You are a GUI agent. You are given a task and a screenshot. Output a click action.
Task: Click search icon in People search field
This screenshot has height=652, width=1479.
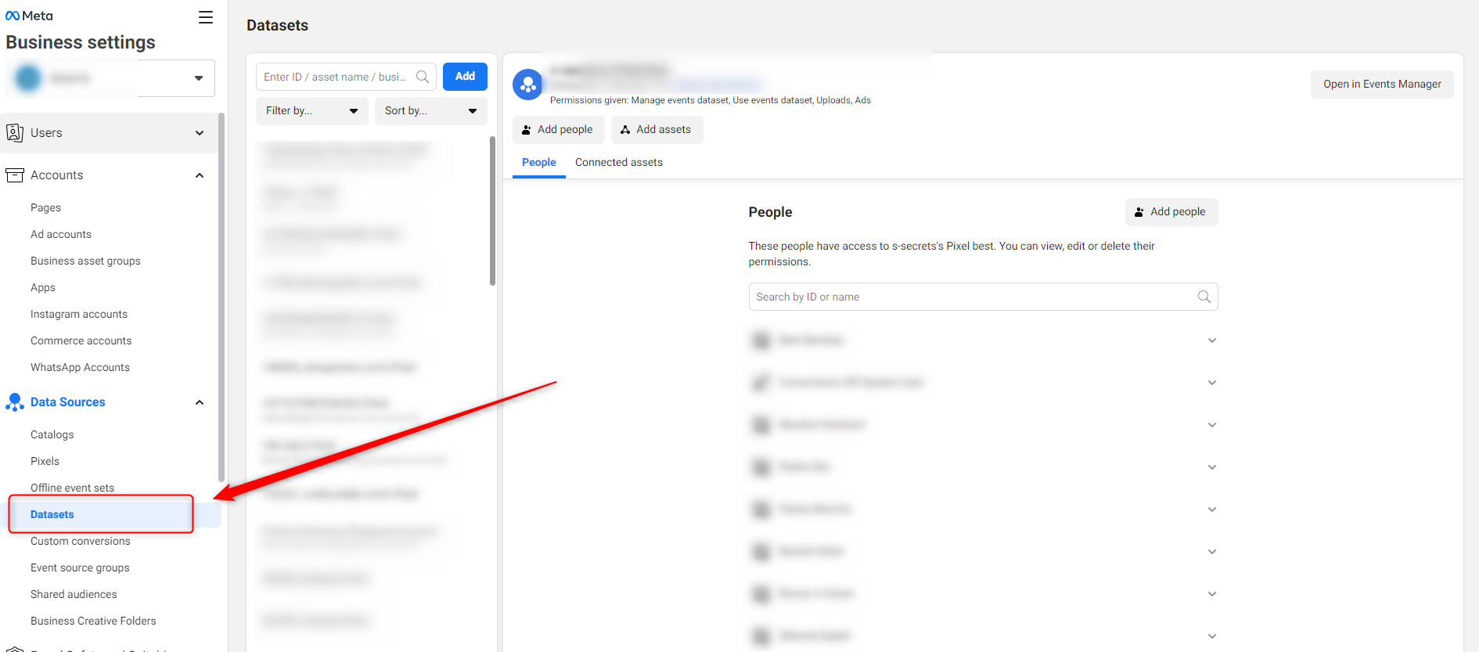[x=1204, y=297]
